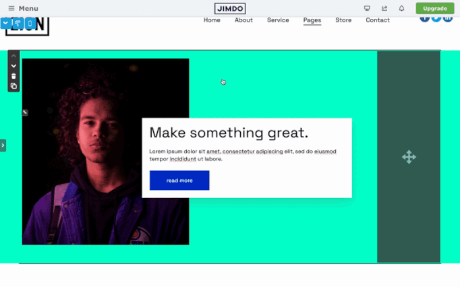Open the About nav item

coord(243,20)
